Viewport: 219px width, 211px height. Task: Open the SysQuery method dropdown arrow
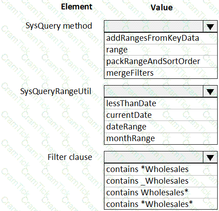pos(210,26)
